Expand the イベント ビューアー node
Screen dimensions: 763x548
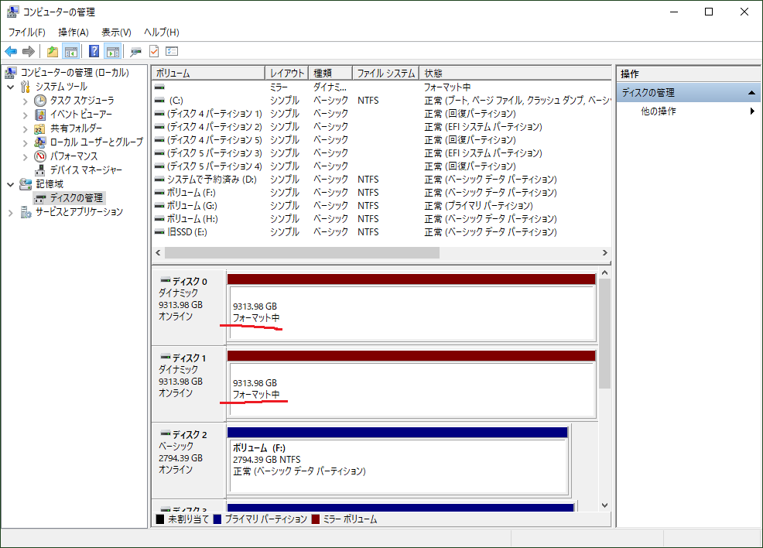pyautogui.click(x=25, y=115)
